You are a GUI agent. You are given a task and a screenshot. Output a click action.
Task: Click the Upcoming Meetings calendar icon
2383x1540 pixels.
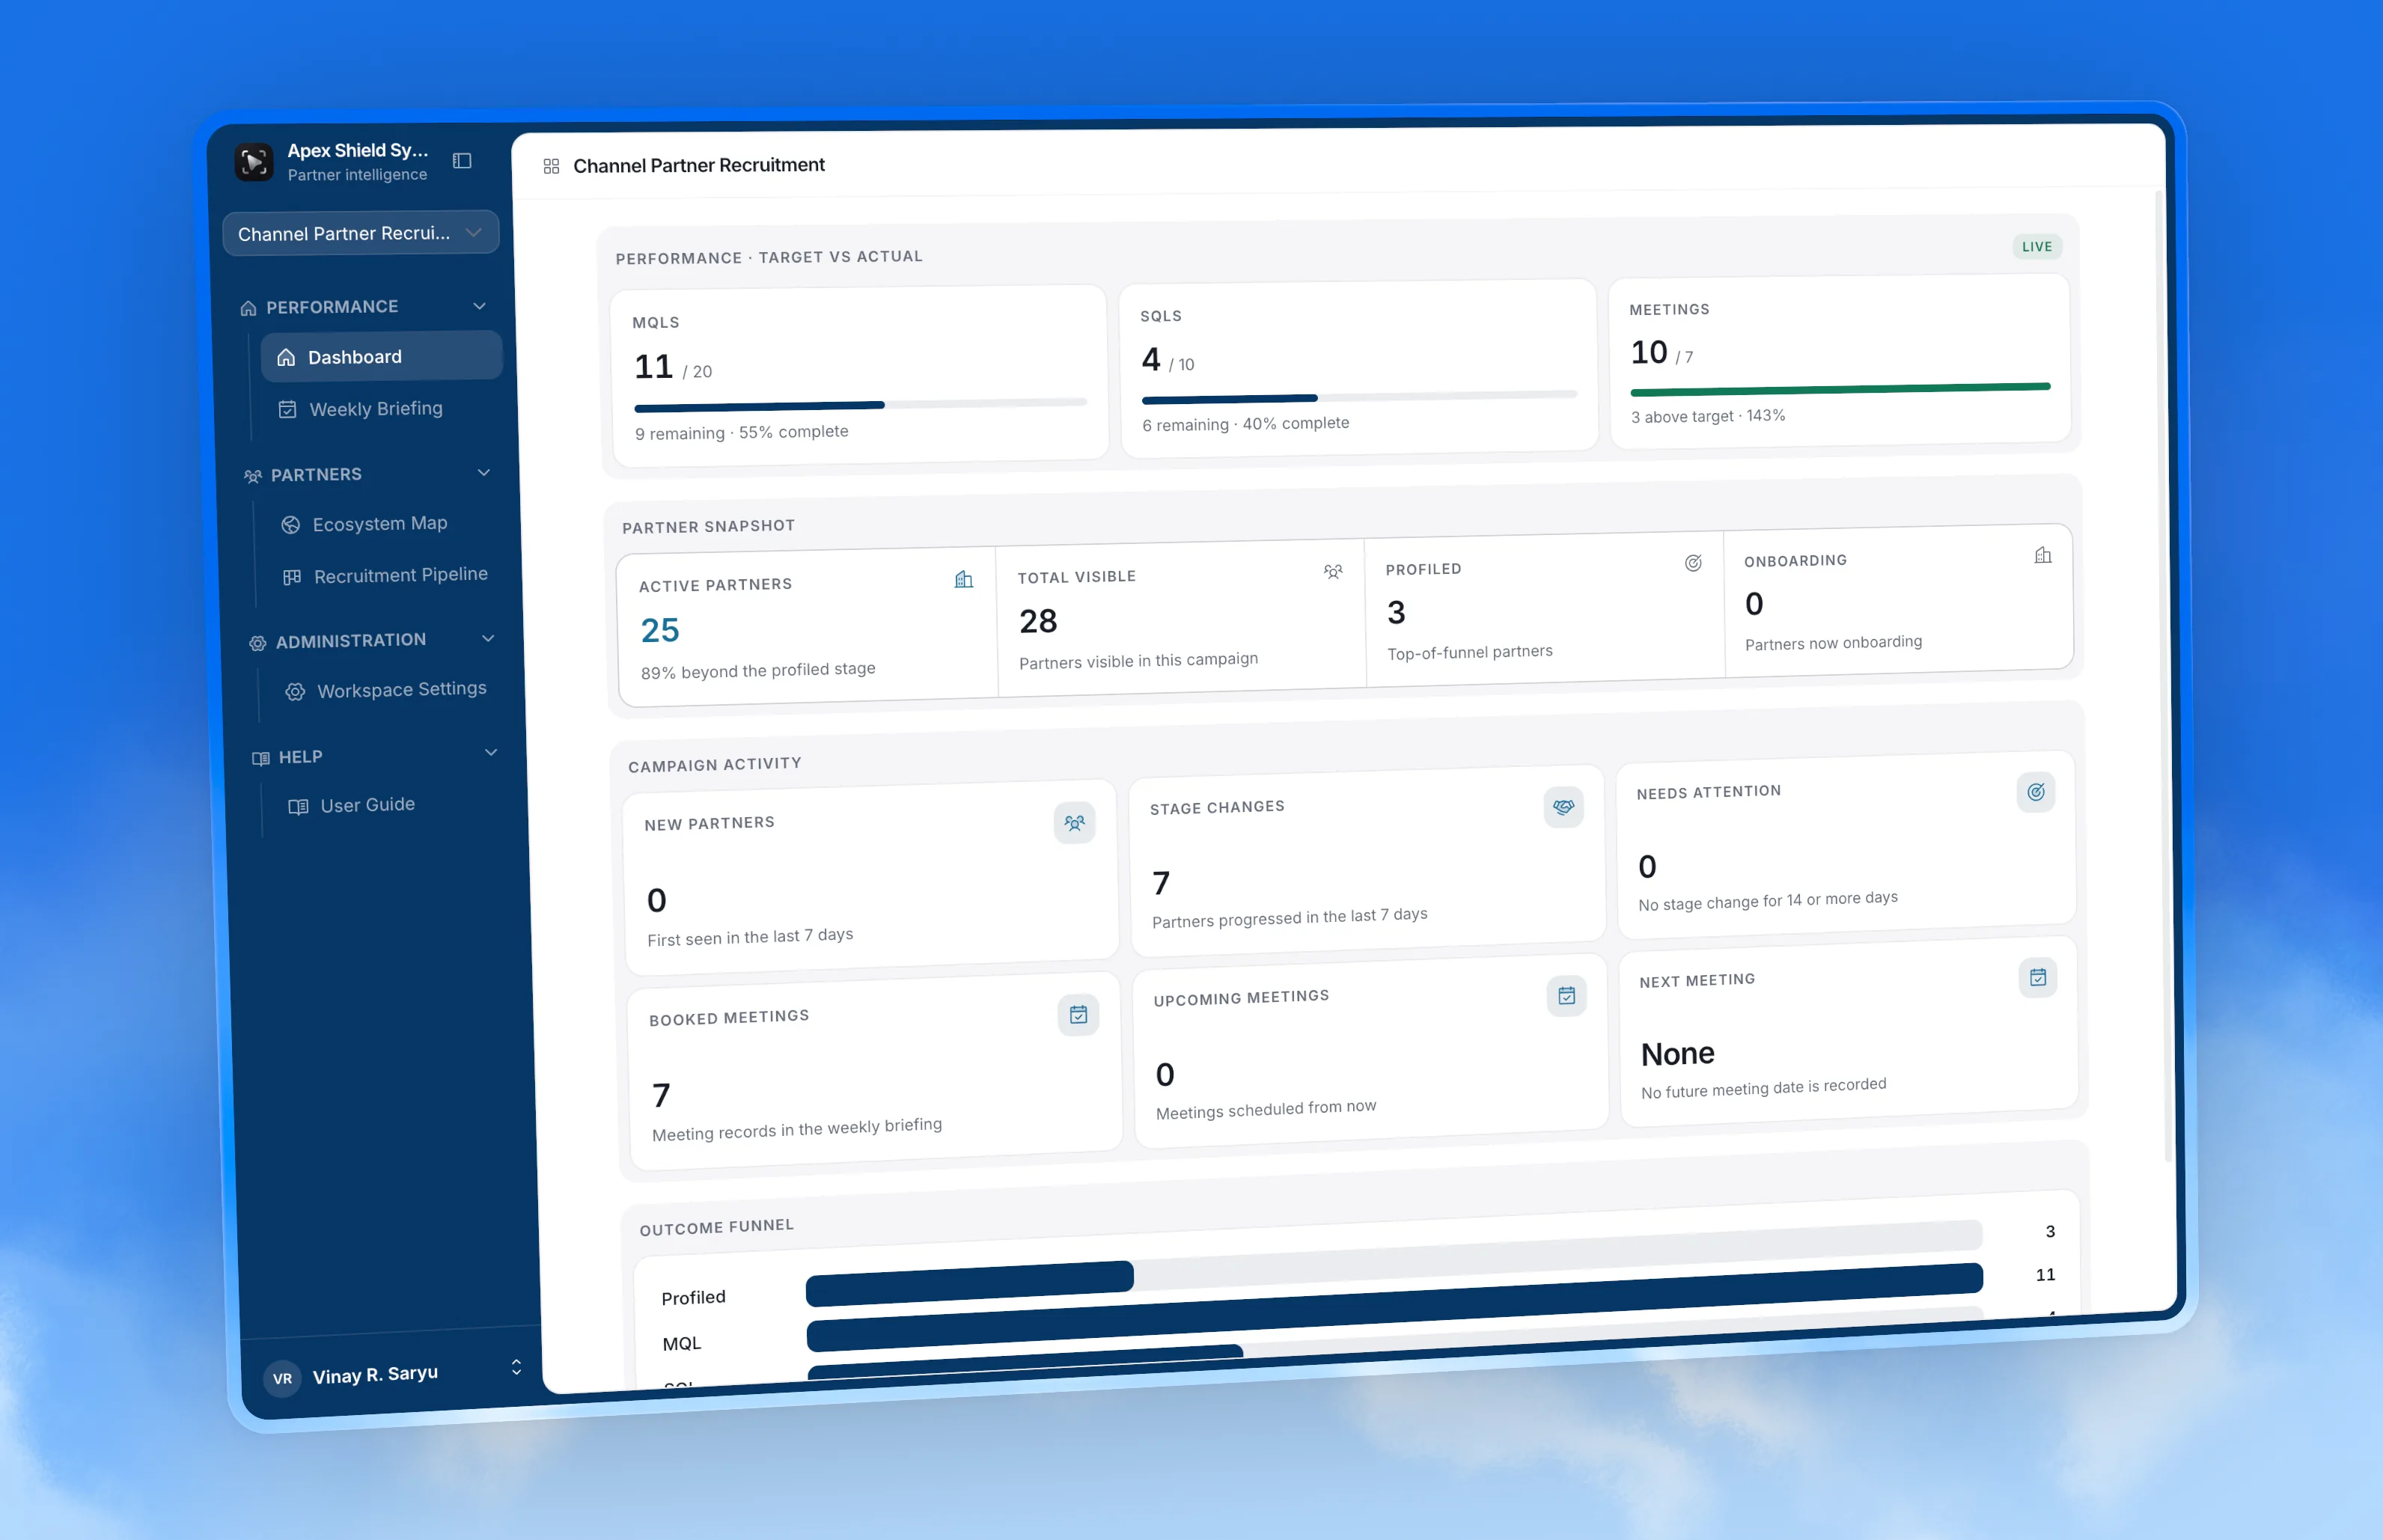point(1566,996)
